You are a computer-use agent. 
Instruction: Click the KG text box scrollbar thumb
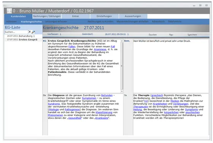122,66
